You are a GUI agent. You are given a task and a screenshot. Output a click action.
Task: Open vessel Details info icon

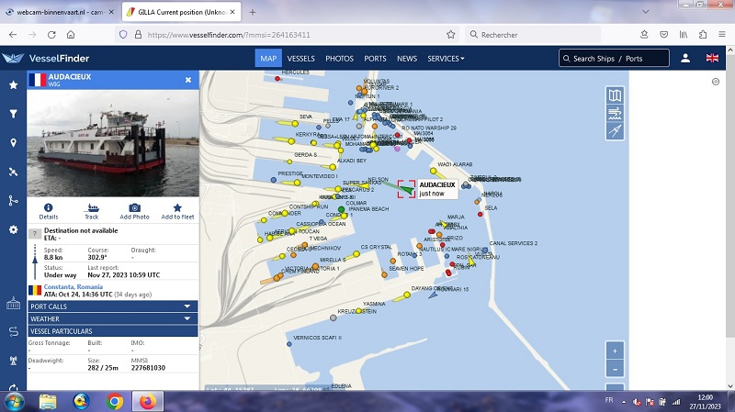coord(48,212)
